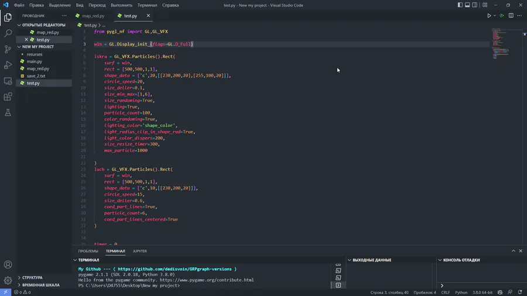Open the Explorer view in activity bar
The image size is (527, 296).
click(x=8, y=17)
